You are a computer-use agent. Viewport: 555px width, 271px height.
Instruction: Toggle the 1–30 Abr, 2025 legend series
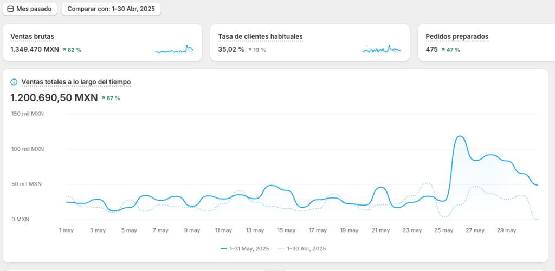(x=302, y=249)
